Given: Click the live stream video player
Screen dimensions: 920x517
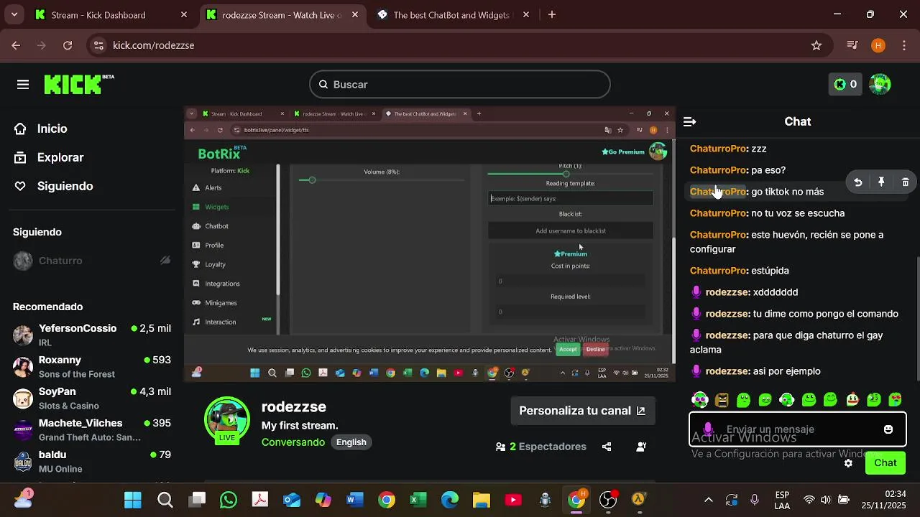Looking at the screenshot, I should (430, 244).
